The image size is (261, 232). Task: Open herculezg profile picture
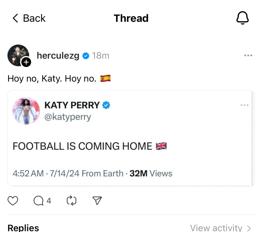(x=18, y=55)
